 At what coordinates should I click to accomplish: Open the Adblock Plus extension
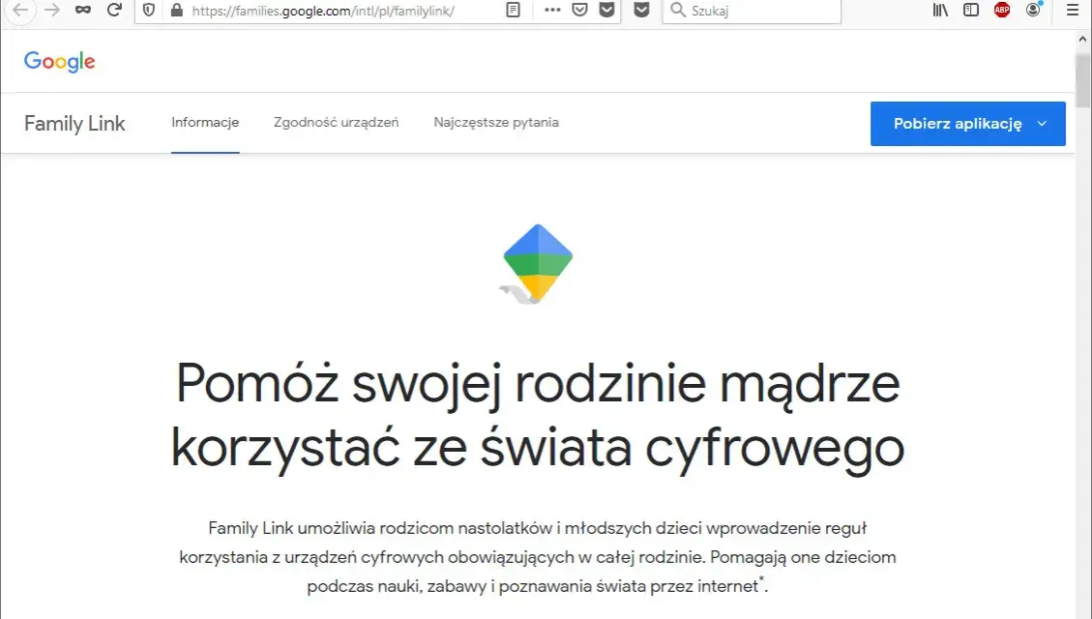click(x=1002, y=10)
